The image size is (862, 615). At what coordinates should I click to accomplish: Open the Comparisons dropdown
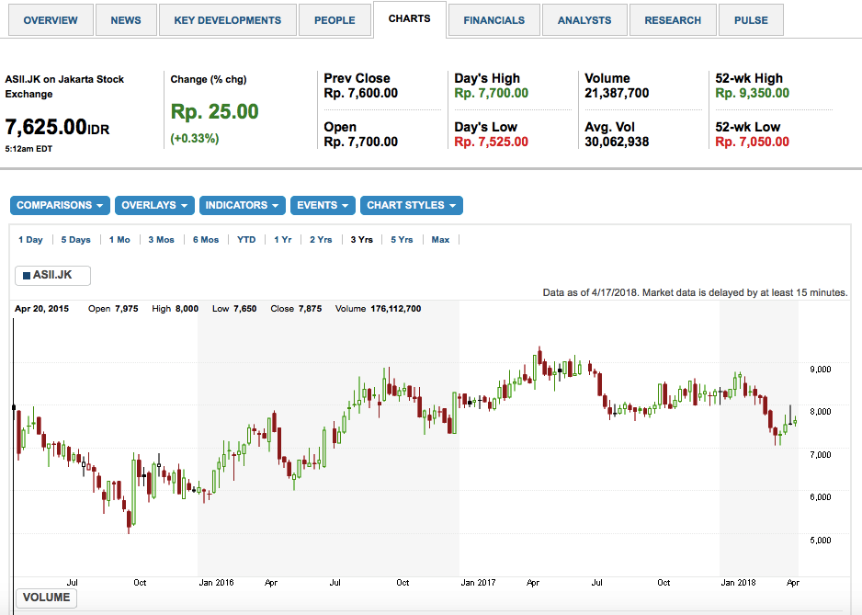60,205
